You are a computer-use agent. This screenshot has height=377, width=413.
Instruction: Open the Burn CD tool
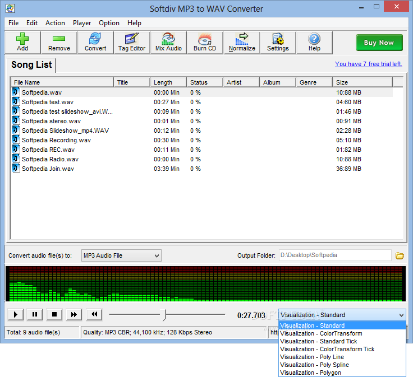(x=205, y=43)
